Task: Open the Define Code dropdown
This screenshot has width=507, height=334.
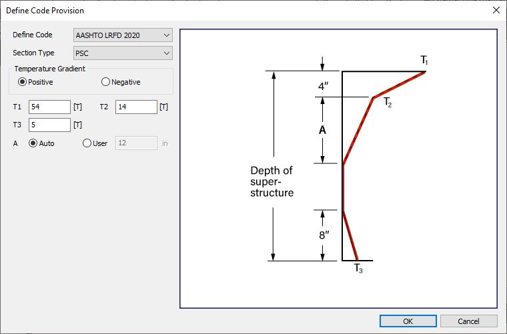Action: pyautogui.click(x=123, y=35)
